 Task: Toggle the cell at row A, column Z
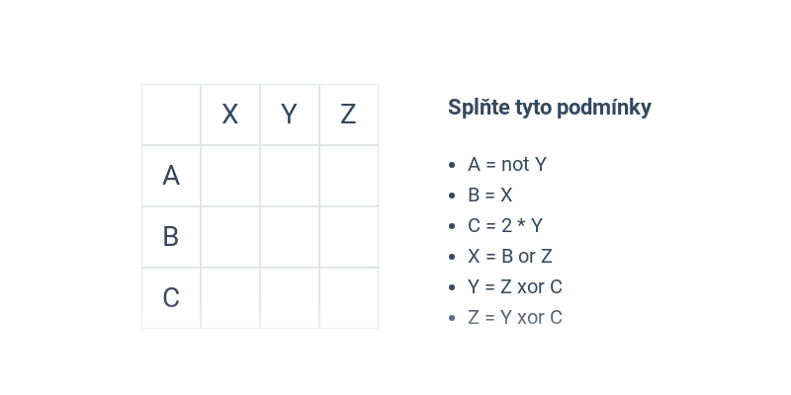point(349,176)
